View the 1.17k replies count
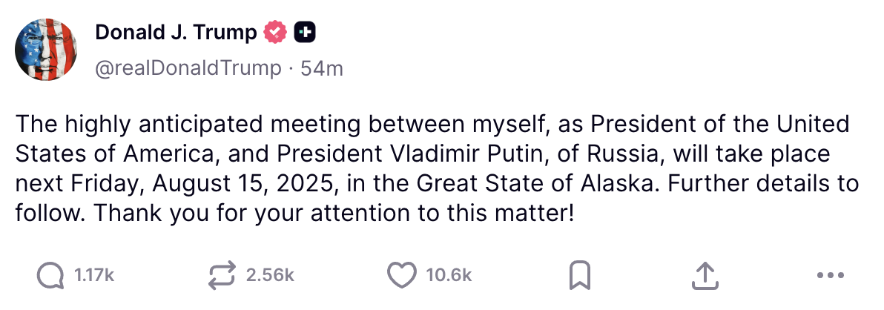 point(94,276)
